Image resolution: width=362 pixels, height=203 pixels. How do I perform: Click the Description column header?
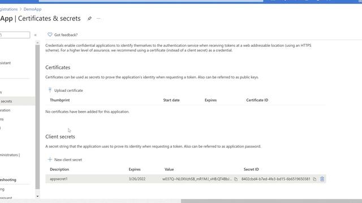(x=59, y=169)
